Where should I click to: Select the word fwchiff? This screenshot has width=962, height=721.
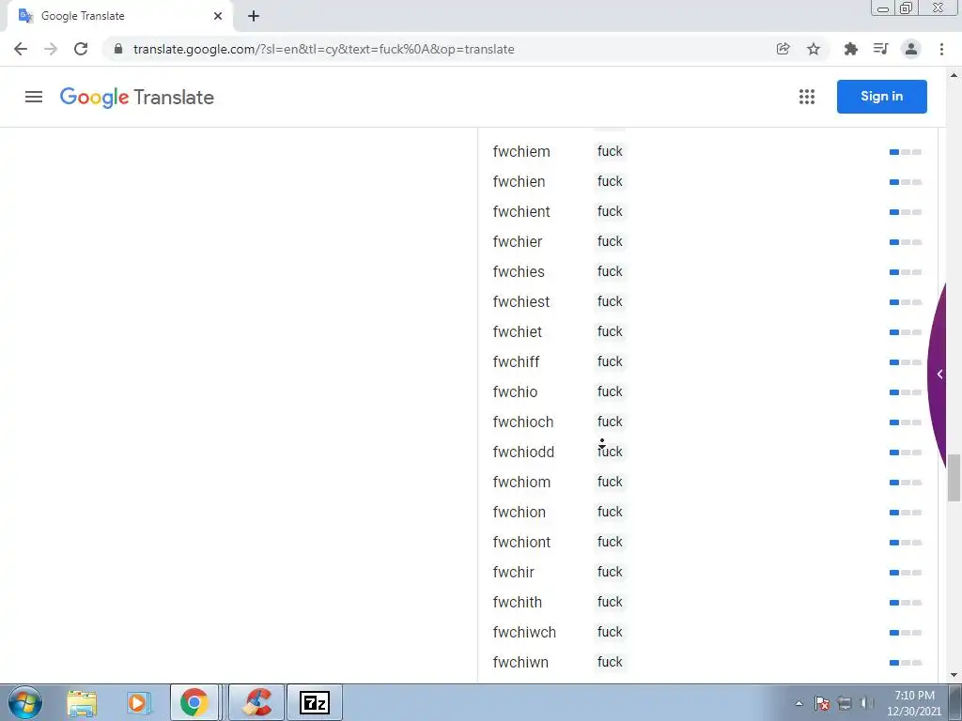point(516,361)
